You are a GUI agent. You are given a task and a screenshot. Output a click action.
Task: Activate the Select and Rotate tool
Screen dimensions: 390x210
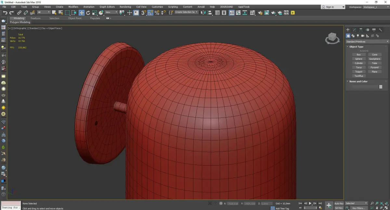point(88,13)
